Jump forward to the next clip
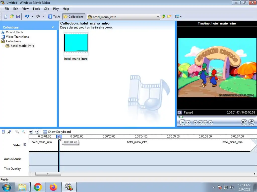 click(x=211, y=122)
